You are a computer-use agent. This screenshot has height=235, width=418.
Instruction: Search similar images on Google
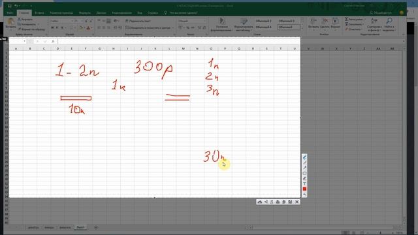tap(272, 202)
